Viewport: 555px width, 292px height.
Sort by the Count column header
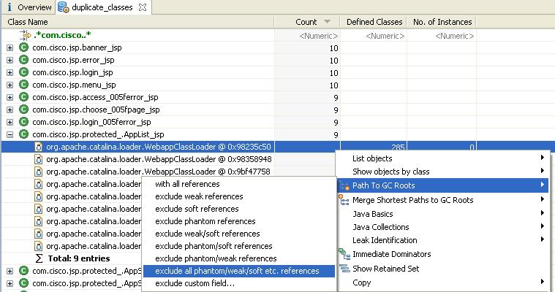pyautogui.click(x=306, y=23)
